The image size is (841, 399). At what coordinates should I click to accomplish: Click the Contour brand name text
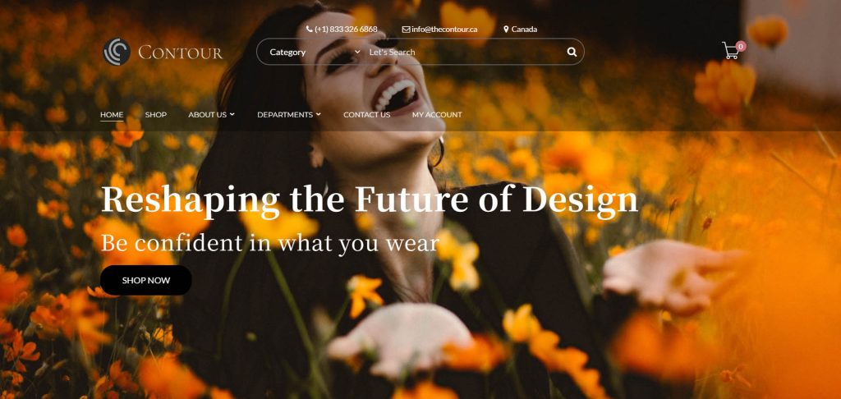coord(180,53)
